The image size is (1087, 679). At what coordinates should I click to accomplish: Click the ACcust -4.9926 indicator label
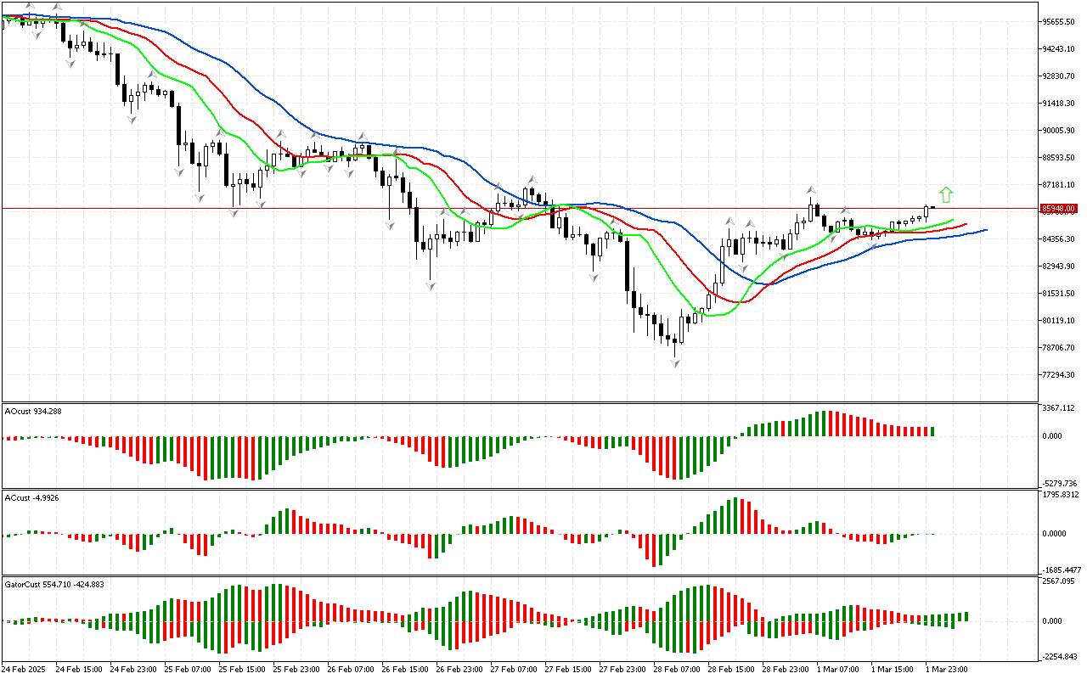point(32,497)
